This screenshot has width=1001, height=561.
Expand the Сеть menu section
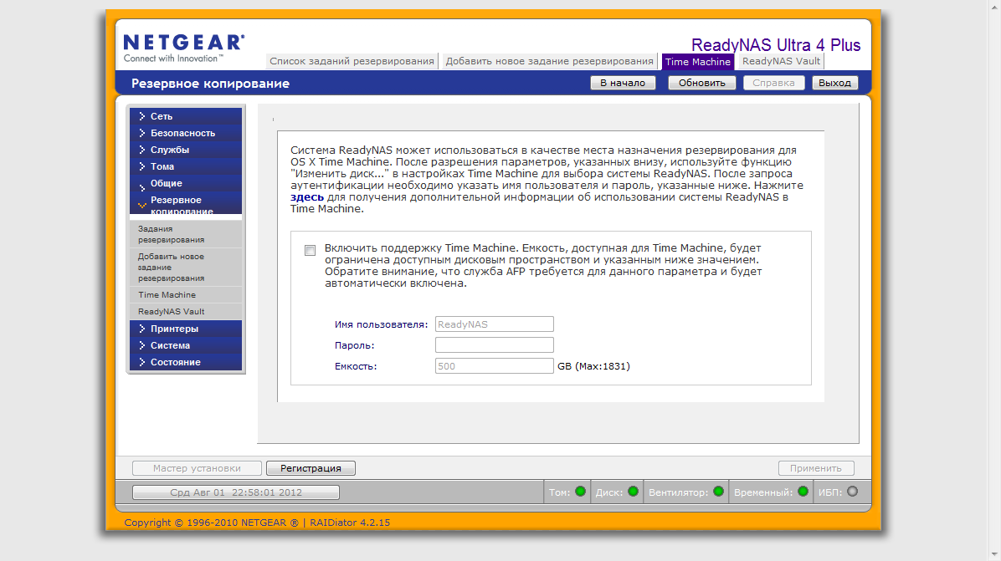pyautogui.click(x=186, y=116)
